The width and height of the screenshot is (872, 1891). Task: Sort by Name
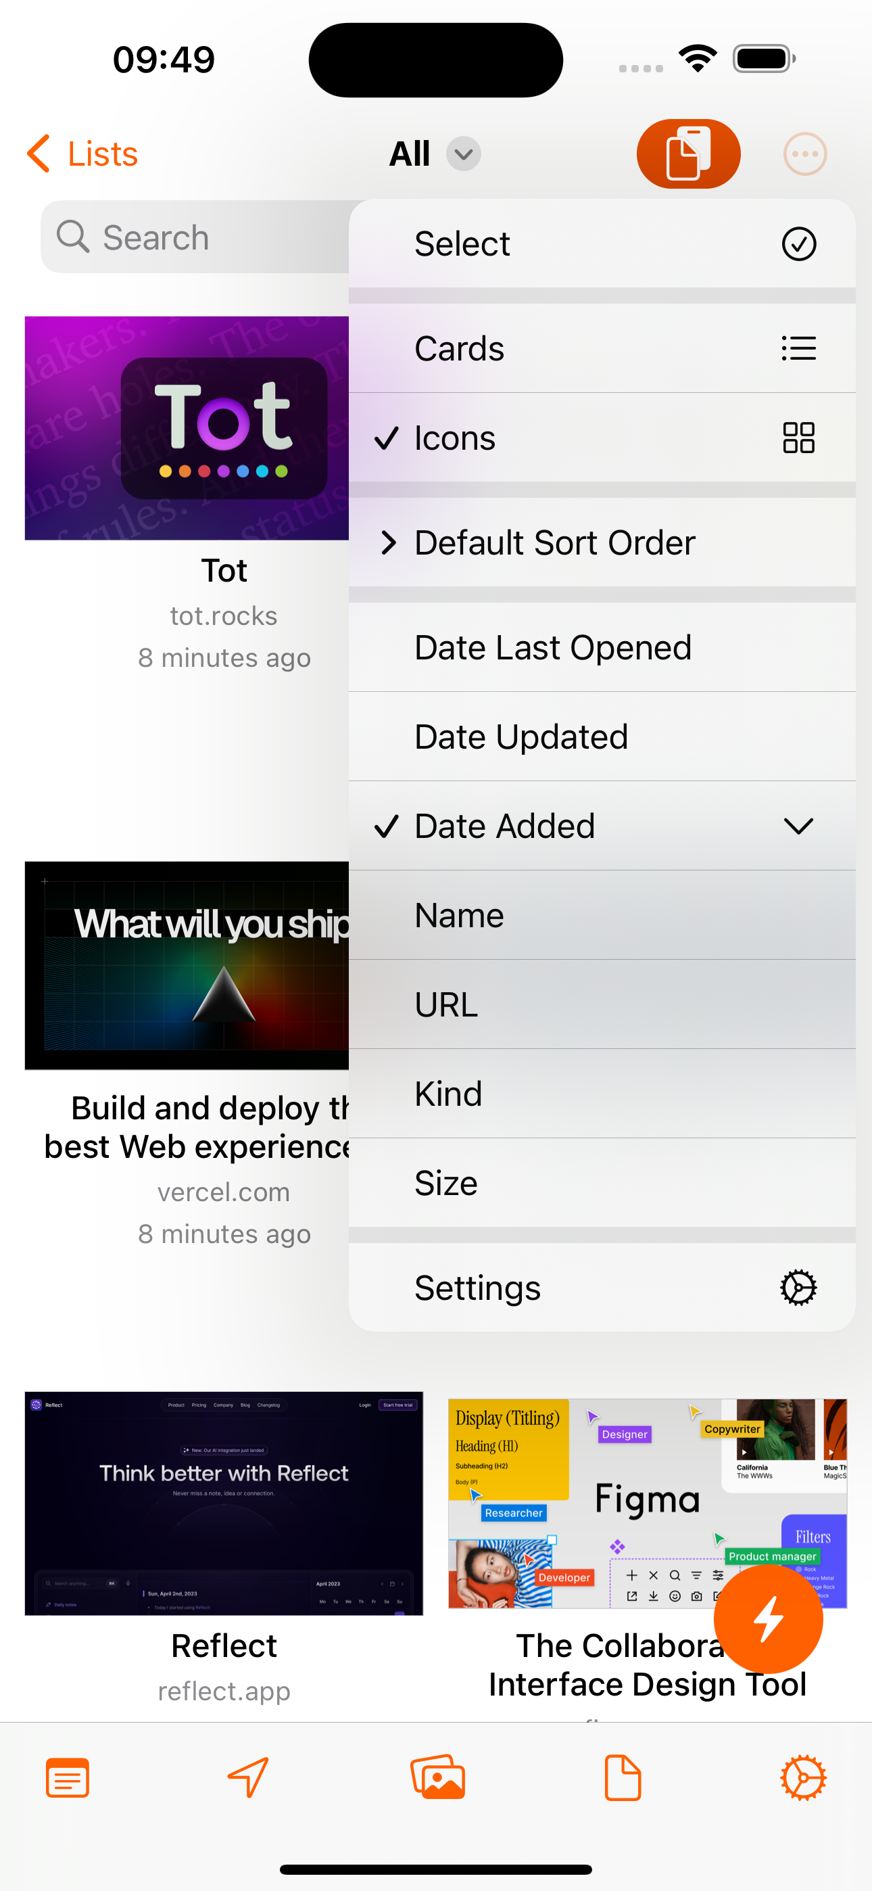602,915
